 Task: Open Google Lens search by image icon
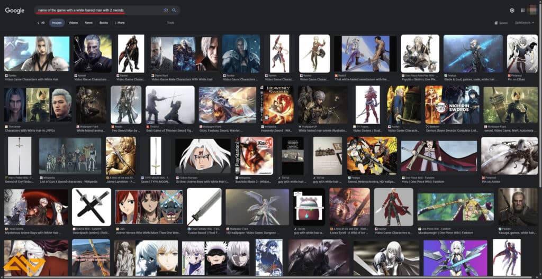pyautogui.click(x=166, y=11)
